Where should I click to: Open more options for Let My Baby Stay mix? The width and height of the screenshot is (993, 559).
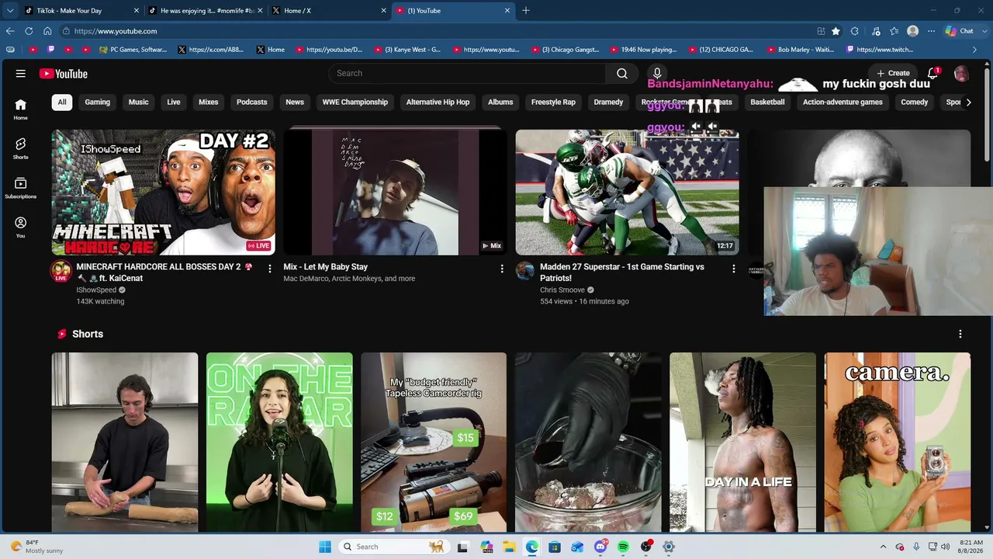tap(502, 269)
